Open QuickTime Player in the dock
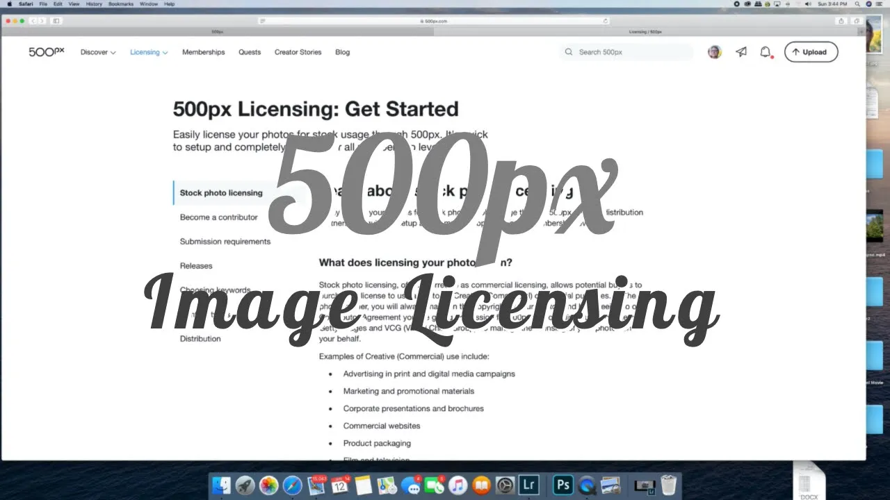 pos(587,485)
